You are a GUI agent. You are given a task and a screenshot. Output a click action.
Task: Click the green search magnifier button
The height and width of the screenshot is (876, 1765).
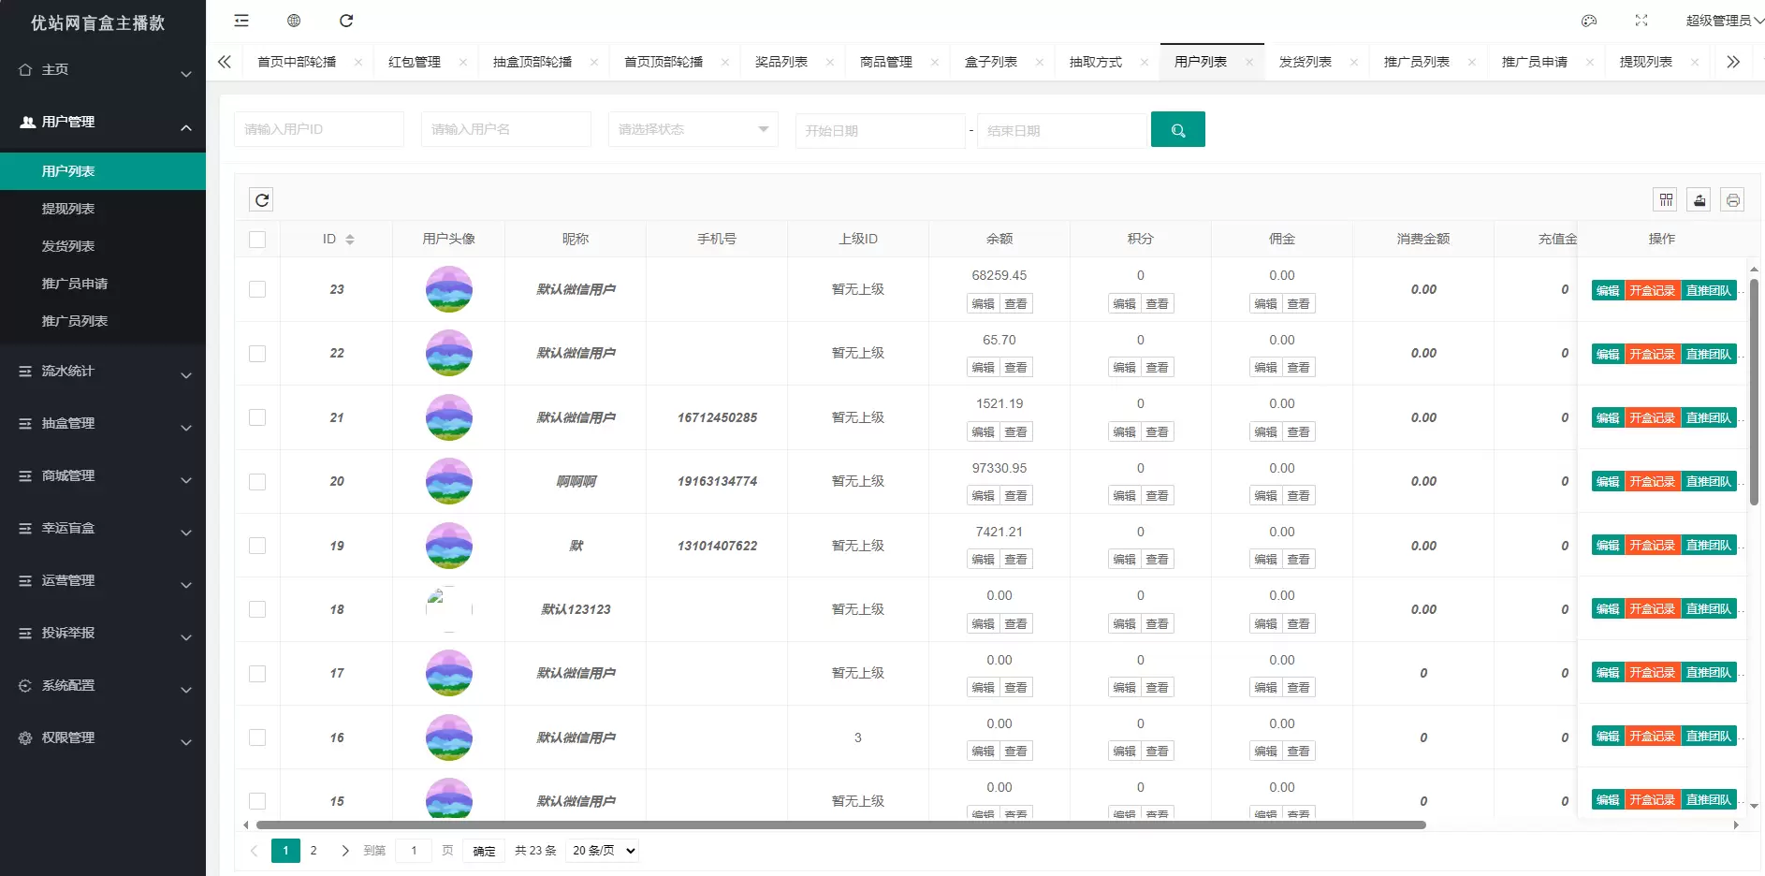pos(1177,130)
